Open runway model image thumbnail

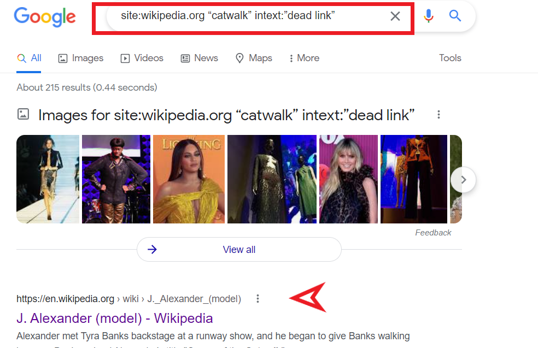tap(48, 179)
